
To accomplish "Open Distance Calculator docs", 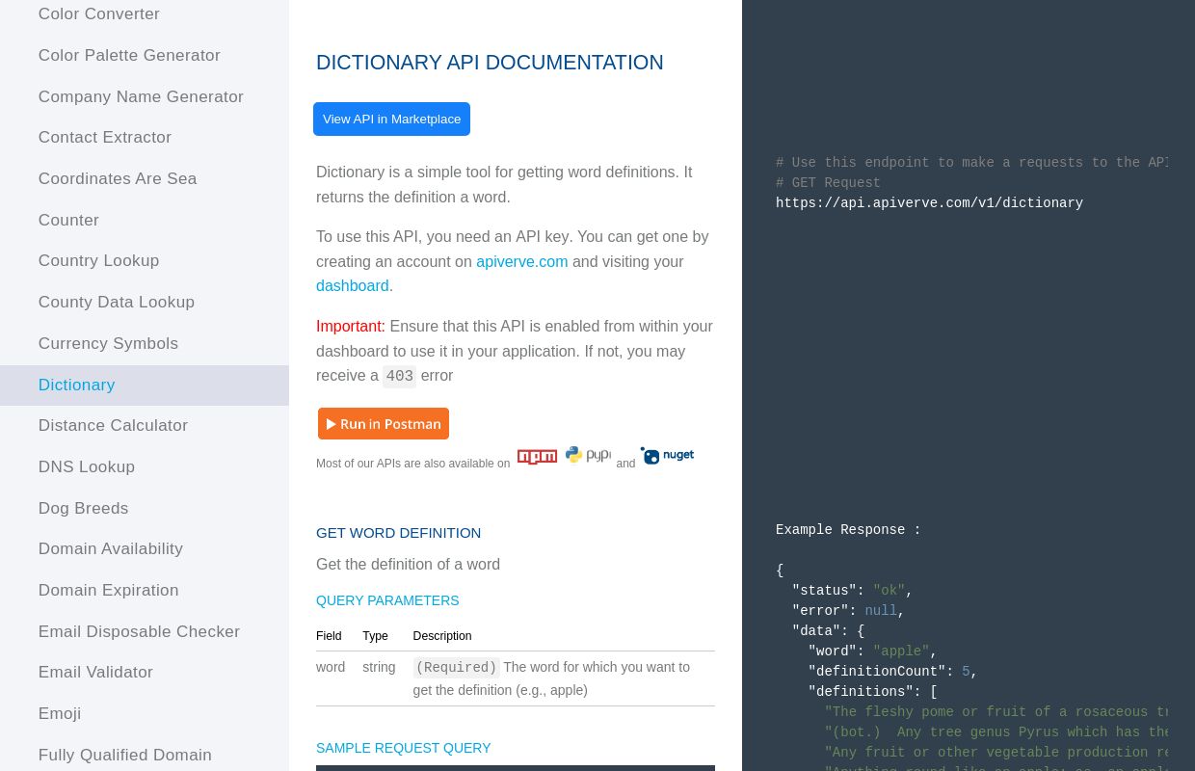I will pyautogui.click(x=145, y=426).
